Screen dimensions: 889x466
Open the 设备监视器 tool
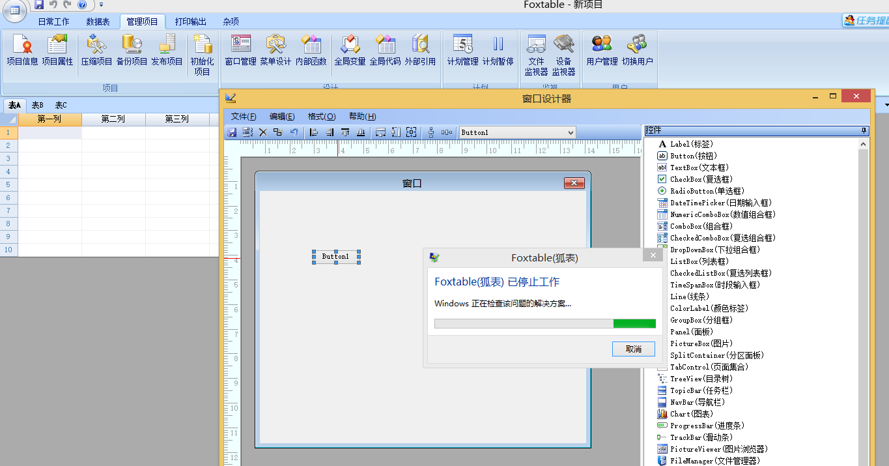point(563,55)
